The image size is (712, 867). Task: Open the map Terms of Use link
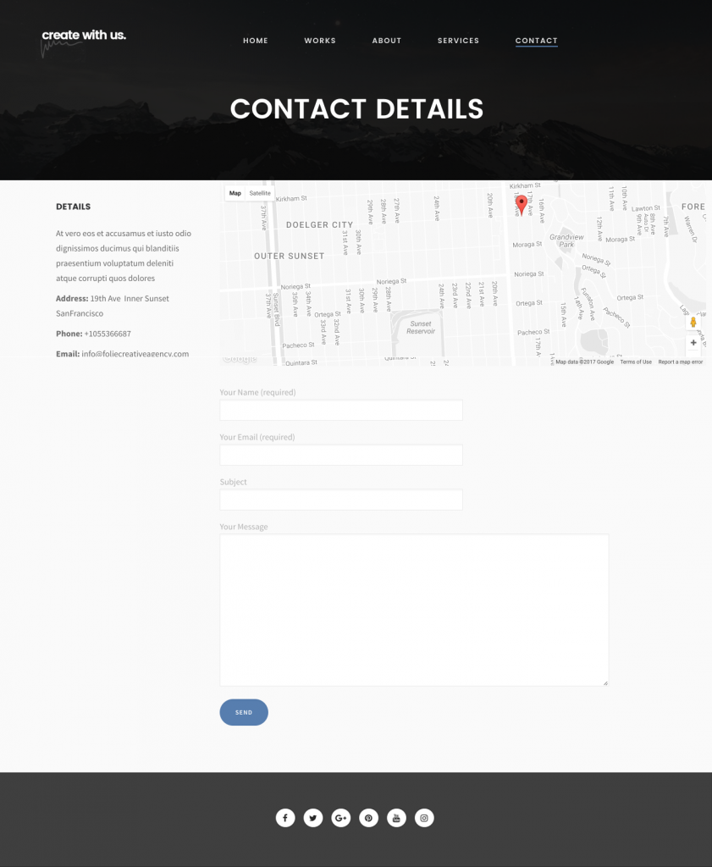pos(636,362)
